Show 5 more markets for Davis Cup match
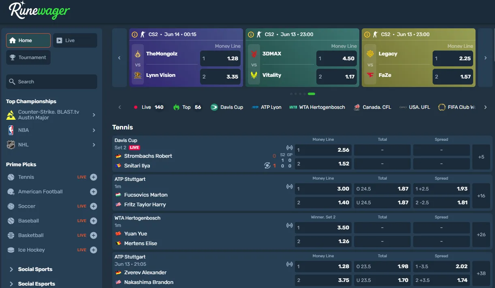 click(481, 157)
